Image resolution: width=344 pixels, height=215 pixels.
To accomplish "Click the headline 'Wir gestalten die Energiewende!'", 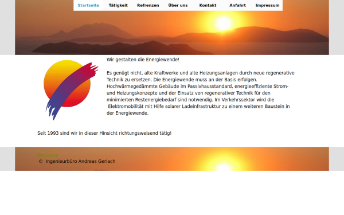I will (x=143, y=60).
